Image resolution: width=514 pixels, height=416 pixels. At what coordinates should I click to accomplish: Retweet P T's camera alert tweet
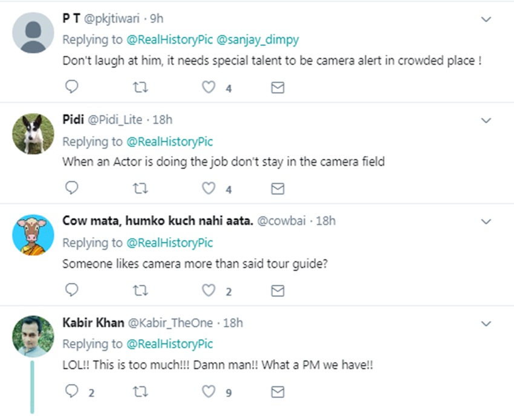(140, 88)
